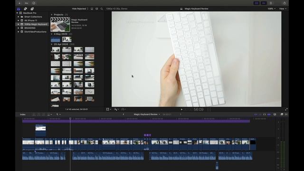Select the connected title clip above storyline
The image size is (304, 171).
pos(40,130)
